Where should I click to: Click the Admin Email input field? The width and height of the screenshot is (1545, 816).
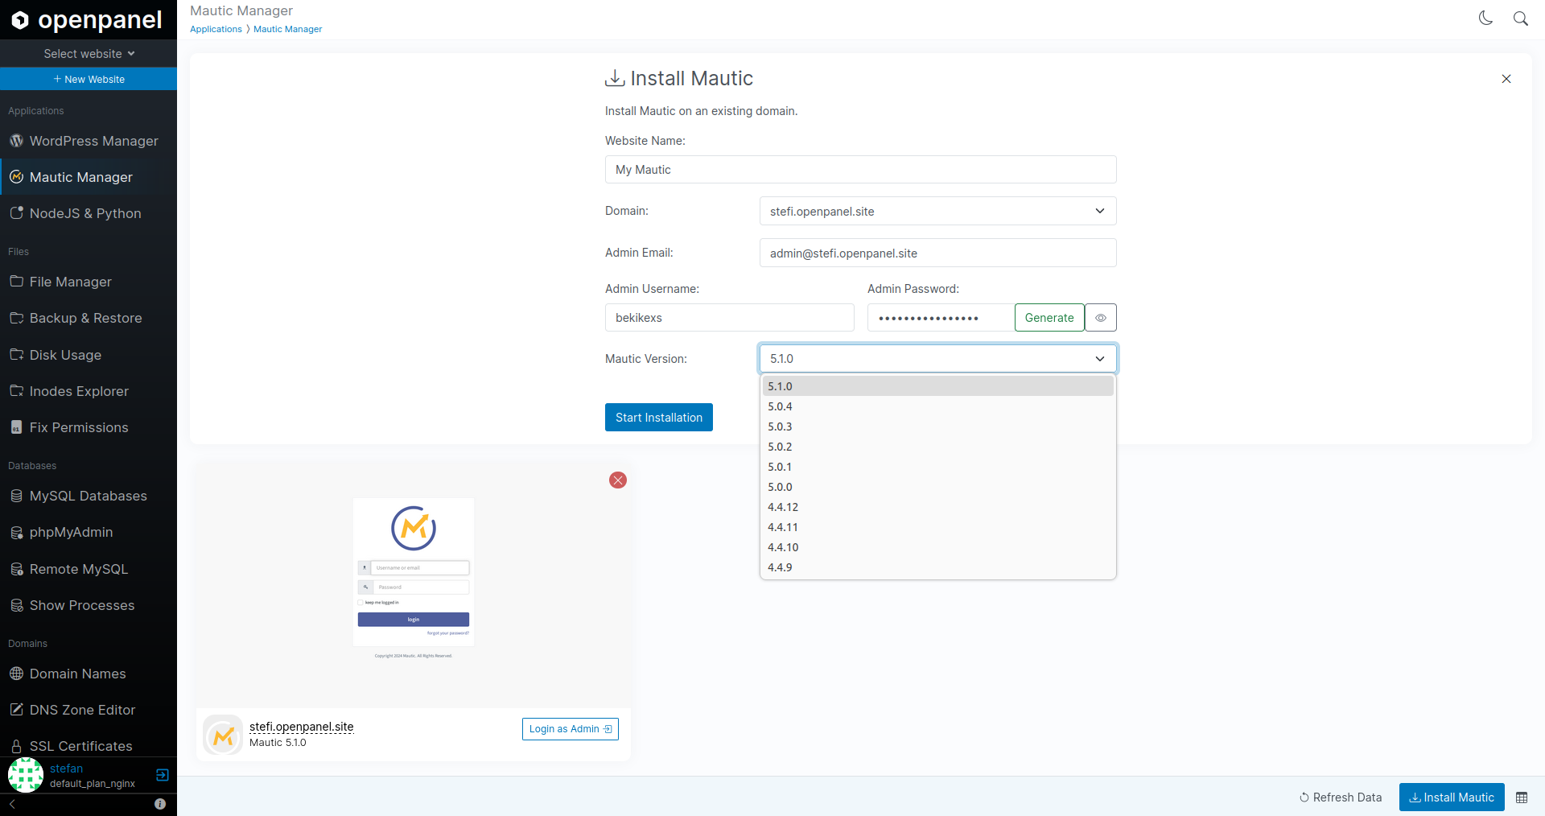pyautogui.click(x=937, y=253)
